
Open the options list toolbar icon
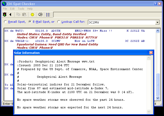48,15
